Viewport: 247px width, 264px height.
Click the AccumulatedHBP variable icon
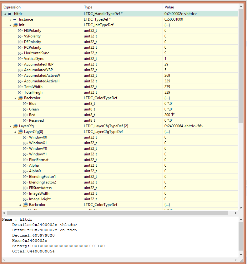click(x=20, y=64)
